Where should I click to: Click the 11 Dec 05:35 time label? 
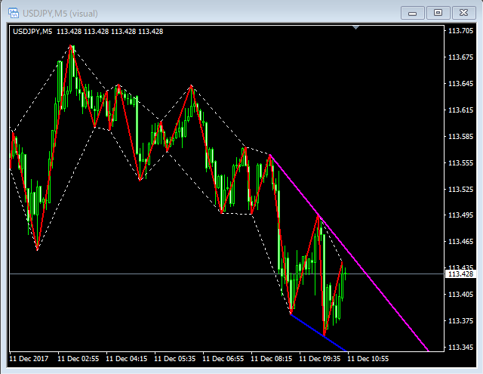pos(174,359)
